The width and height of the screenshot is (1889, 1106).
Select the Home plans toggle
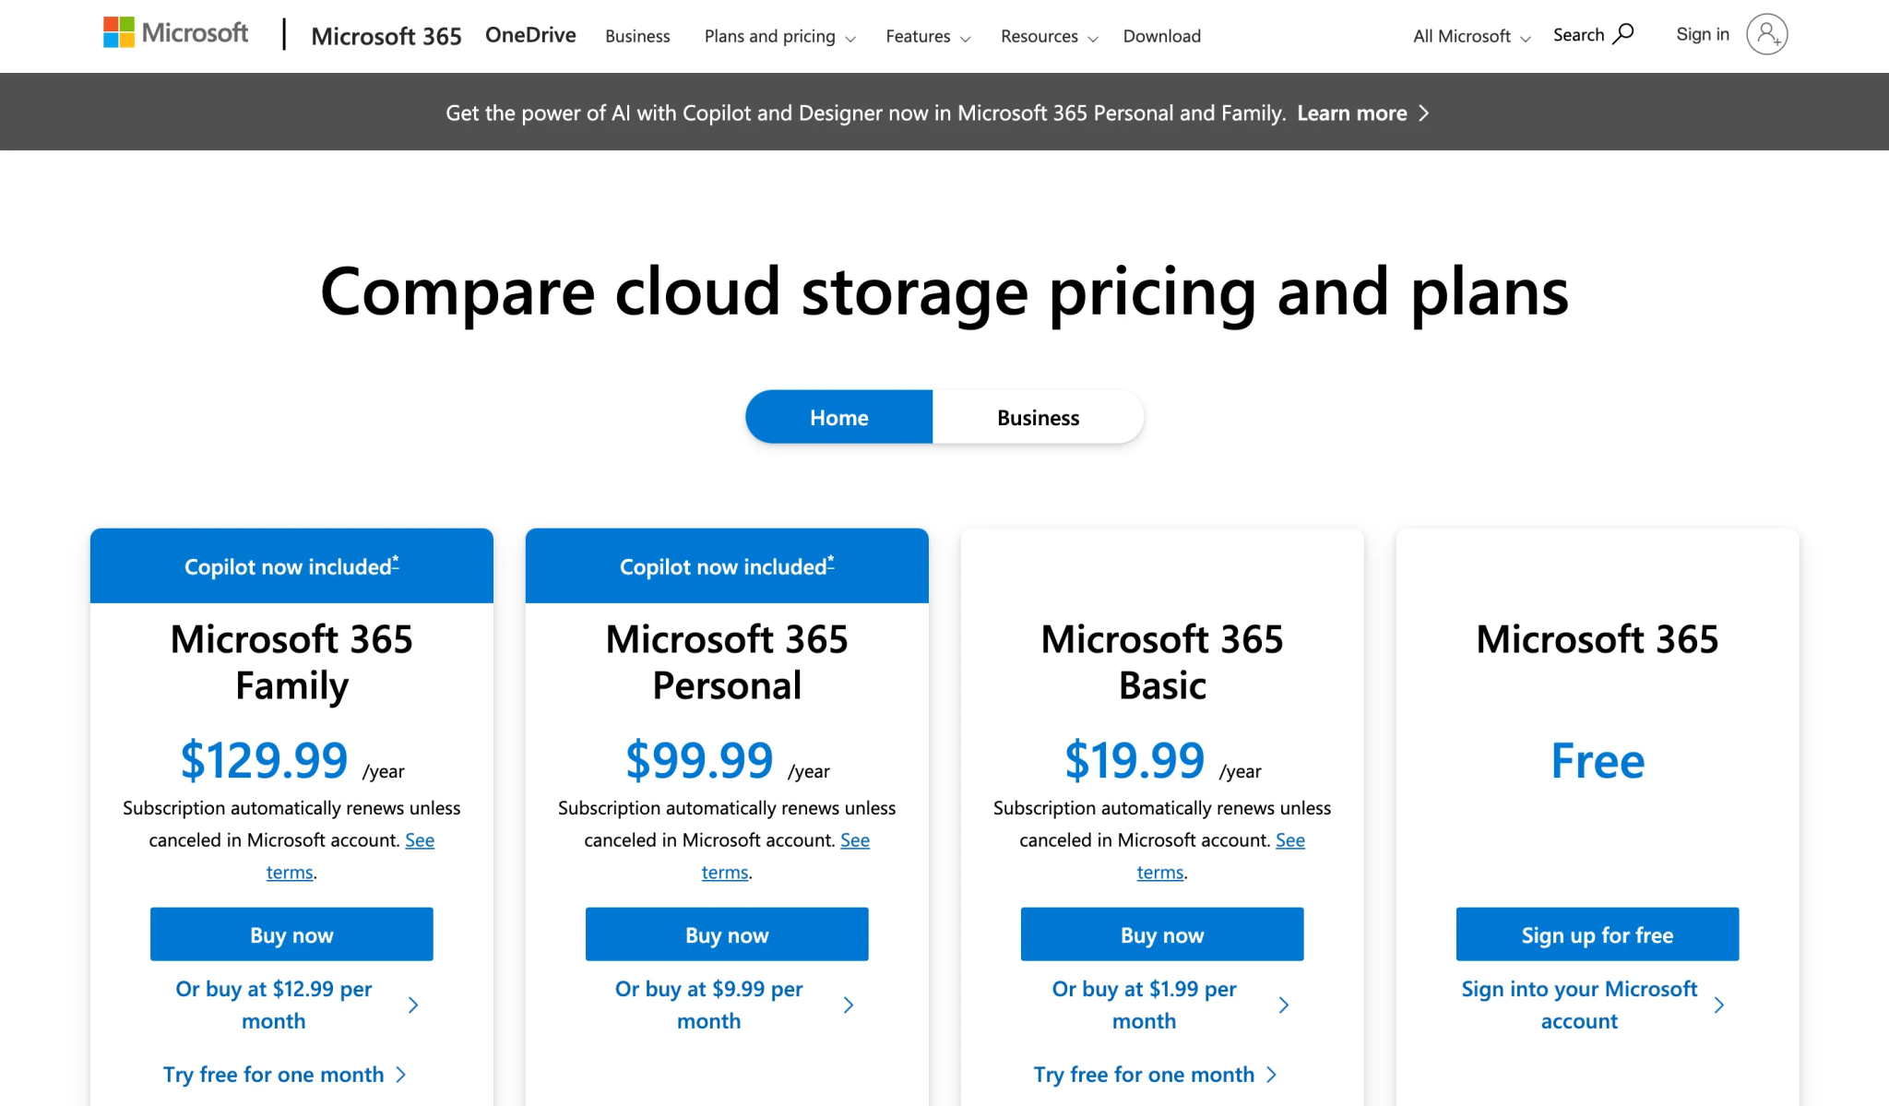(x=838, y=417)
